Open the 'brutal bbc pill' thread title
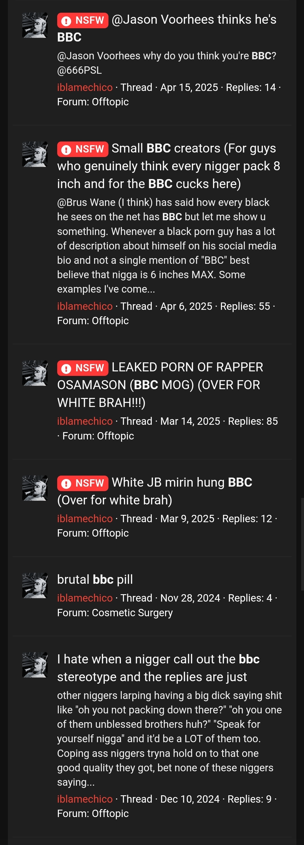This screenshot has height=845, width=304. click(x=95, y=580)
